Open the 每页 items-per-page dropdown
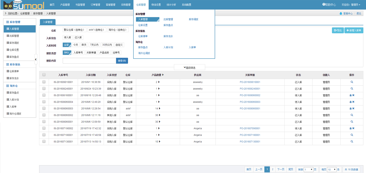 [332, 169]
